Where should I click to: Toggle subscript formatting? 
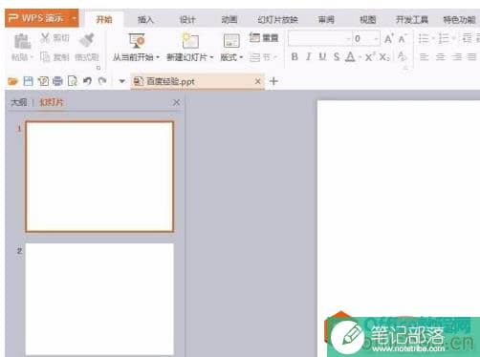click(x=384, y=57)
